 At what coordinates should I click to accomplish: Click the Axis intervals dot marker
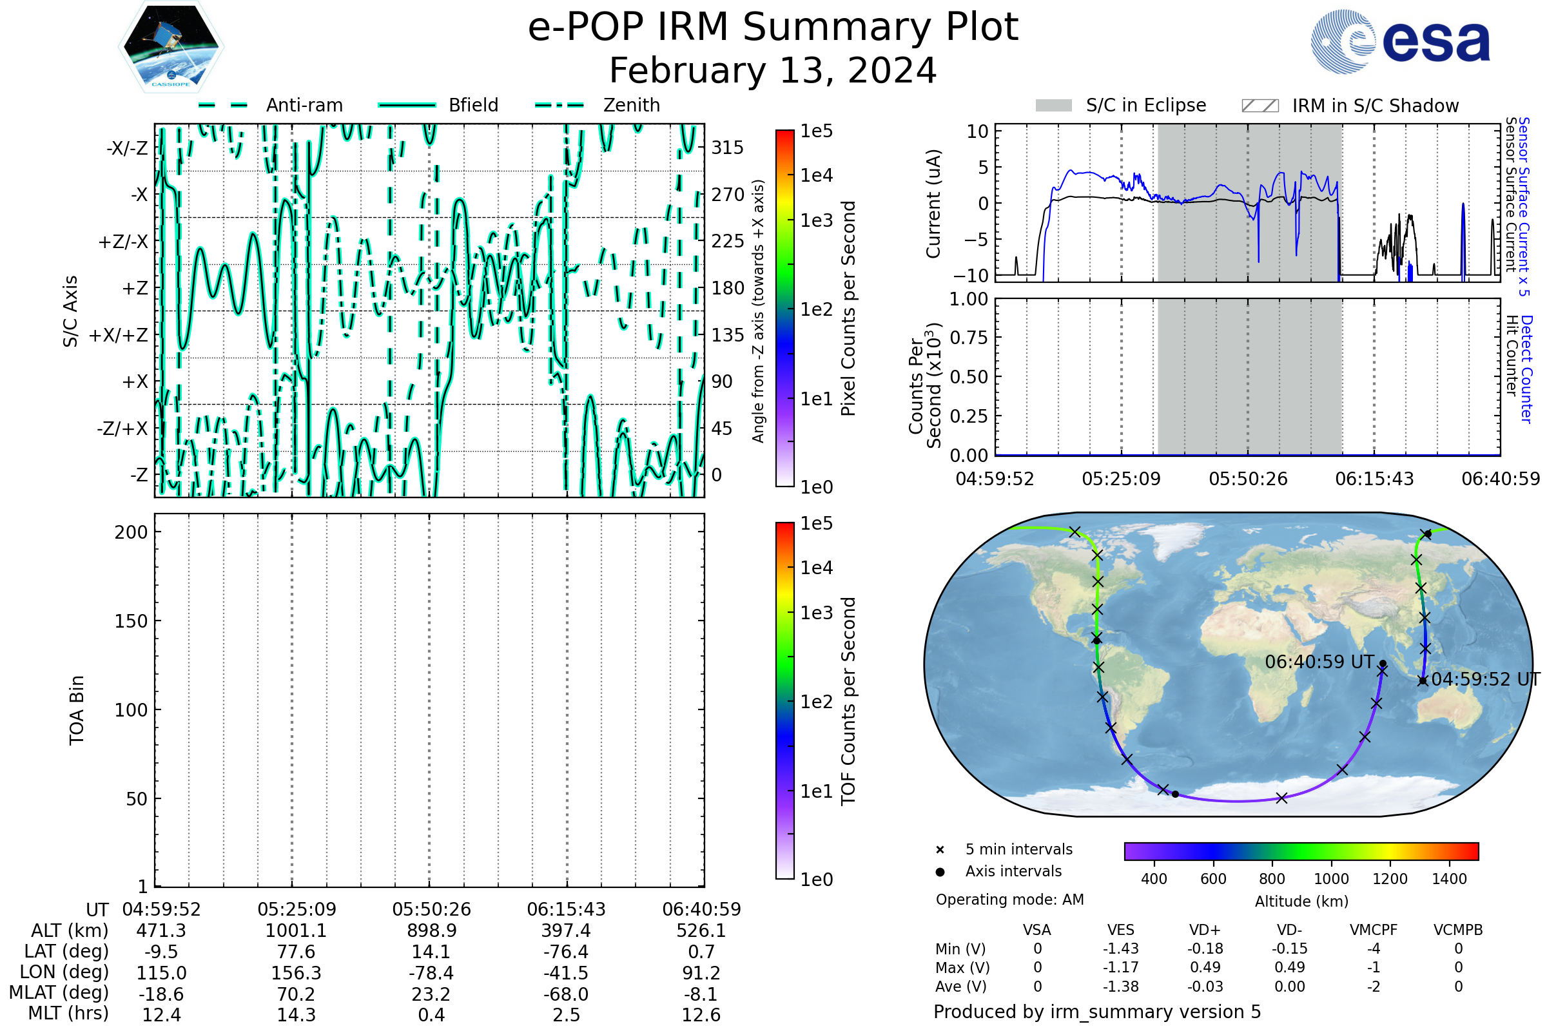coord(940,872)
